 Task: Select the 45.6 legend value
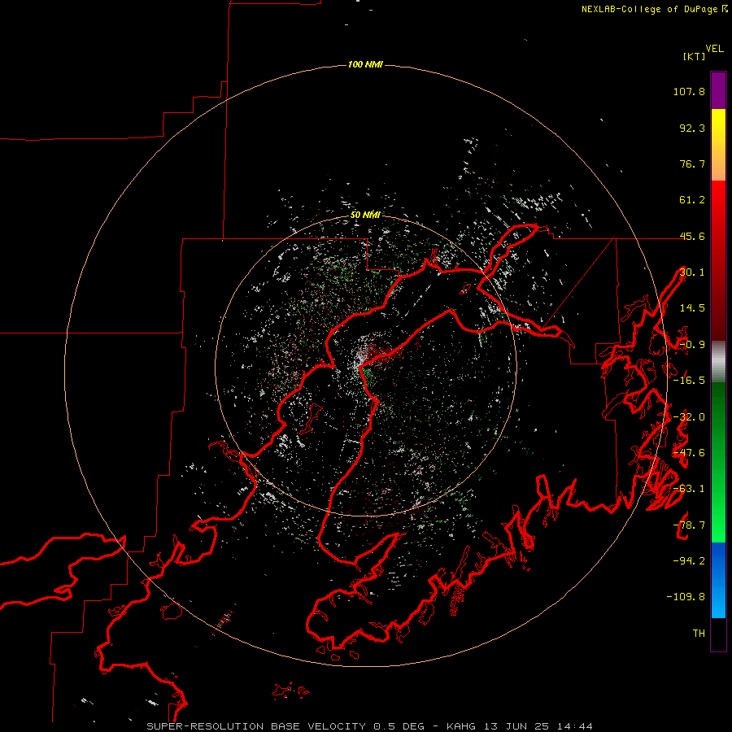[692, 236]
